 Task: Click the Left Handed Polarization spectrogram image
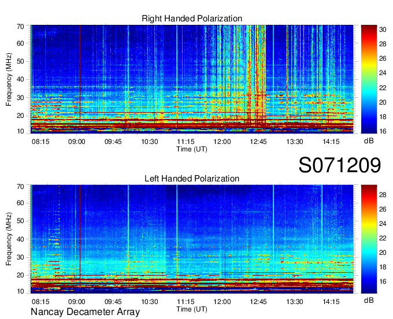point(192,239)
